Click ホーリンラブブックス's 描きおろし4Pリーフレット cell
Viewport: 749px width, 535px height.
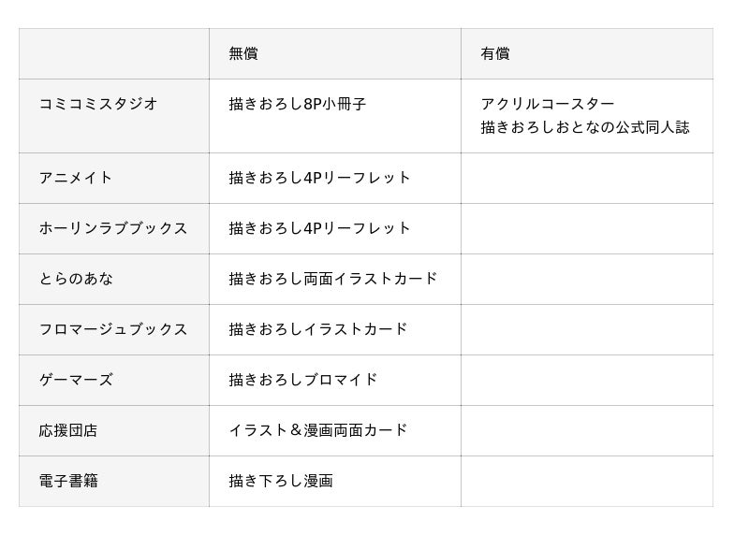[335, 228]
